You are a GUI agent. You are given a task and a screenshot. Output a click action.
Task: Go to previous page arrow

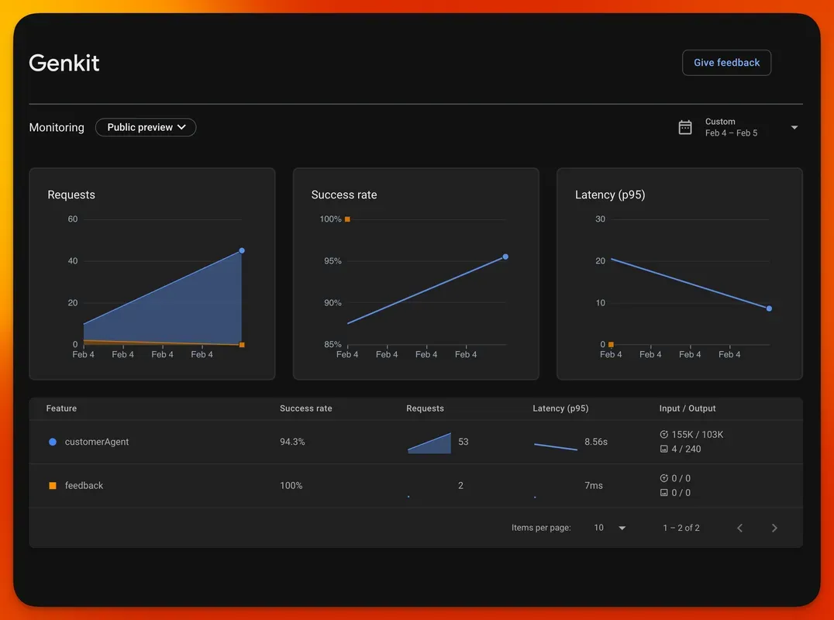click(740, 528)
